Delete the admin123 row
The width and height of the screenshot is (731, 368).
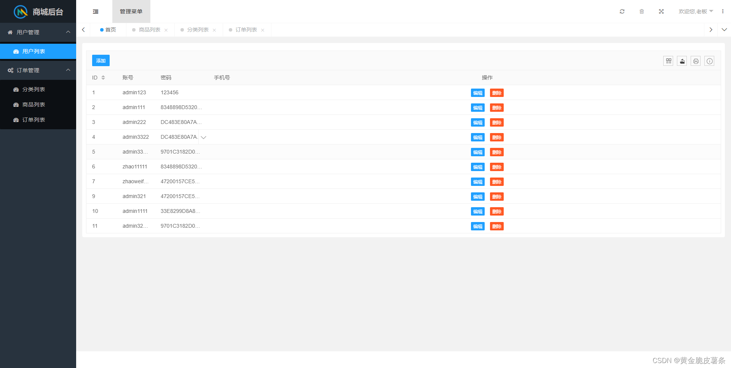pos(497,93)
